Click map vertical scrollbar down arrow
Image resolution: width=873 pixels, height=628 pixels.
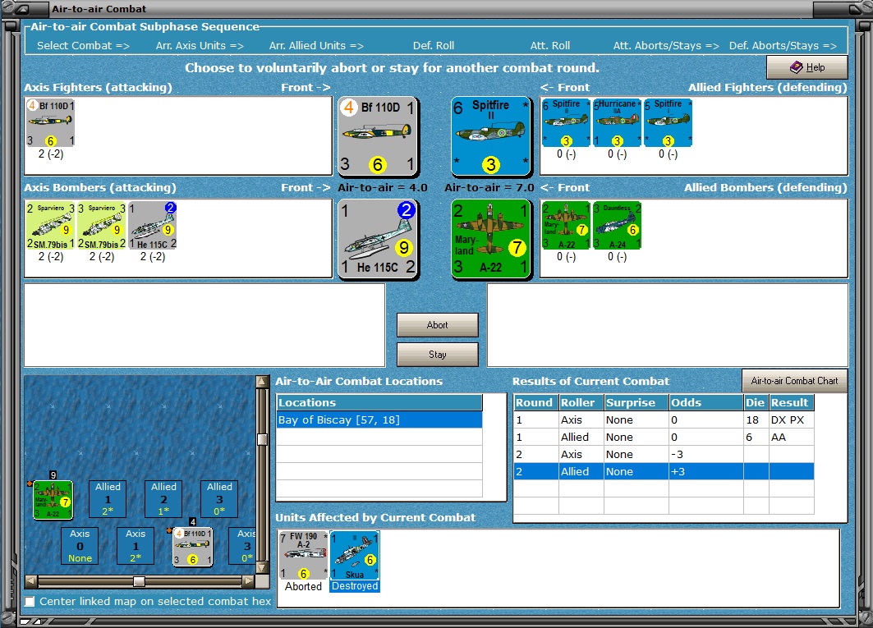[x=262, y=568]
